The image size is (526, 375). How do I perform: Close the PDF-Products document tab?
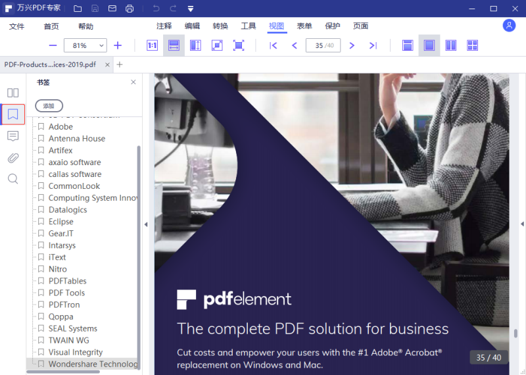click(107, 64)
